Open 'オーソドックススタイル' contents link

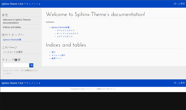68,33
